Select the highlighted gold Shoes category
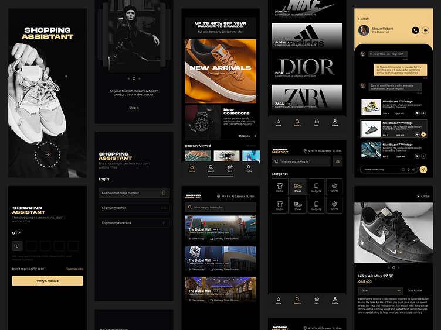The width and height of the screenshot is (441, 330). click(298, 187)
